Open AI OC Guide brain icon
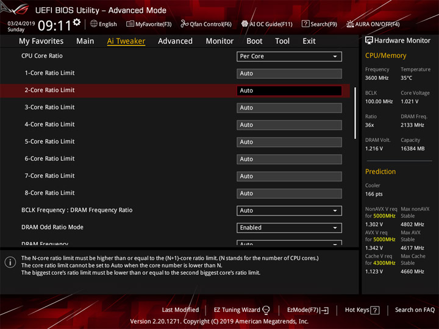439x329 pixels. click(244, 24)
